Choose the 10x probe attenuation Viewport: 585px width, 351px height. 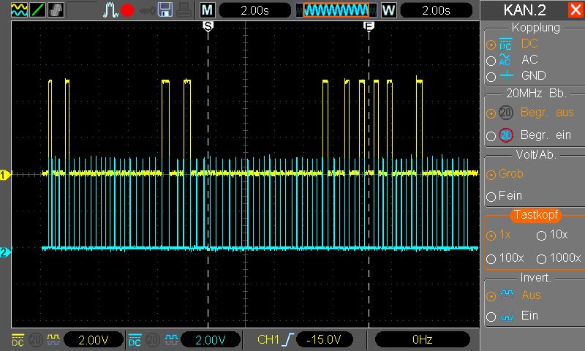(x=542, y=235)
